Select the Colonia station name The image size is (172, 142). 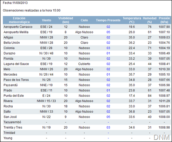click(9, 48)
